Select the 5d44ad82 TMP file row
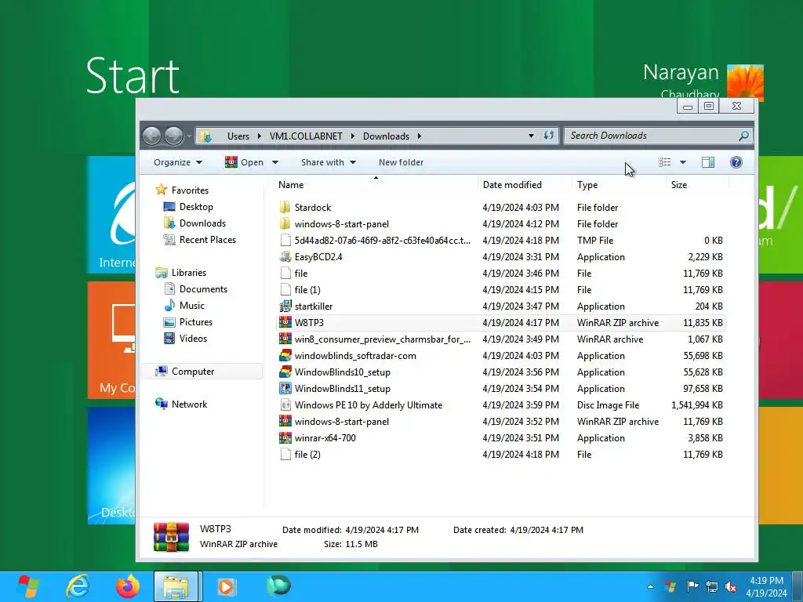Image resolution: width=803 pixels, height=602 pixels. (x=501, y=241)
